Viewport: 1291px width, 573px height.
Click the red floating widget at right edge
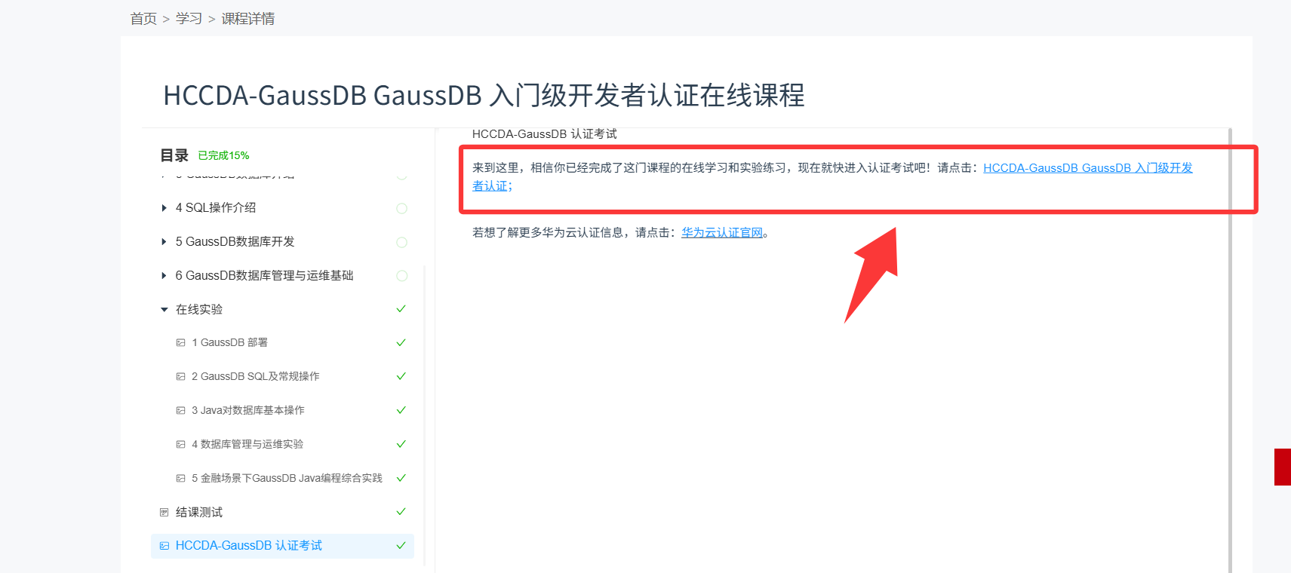tap(1283, 467)
